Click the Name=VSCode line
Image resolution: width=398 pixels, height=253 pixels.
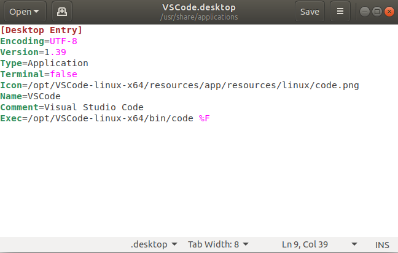pos(31,96)
